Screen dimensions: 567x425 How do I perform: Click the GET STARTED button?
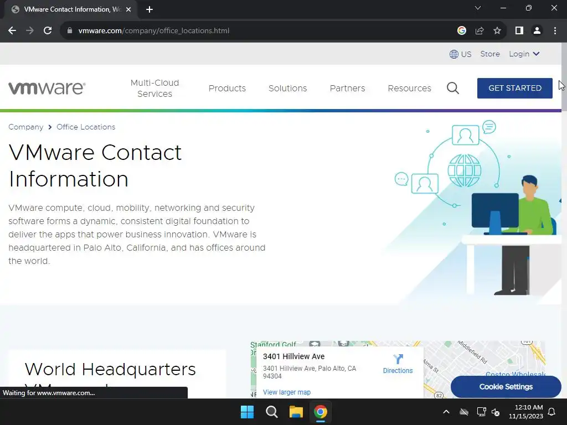click(x=515, y=88)
